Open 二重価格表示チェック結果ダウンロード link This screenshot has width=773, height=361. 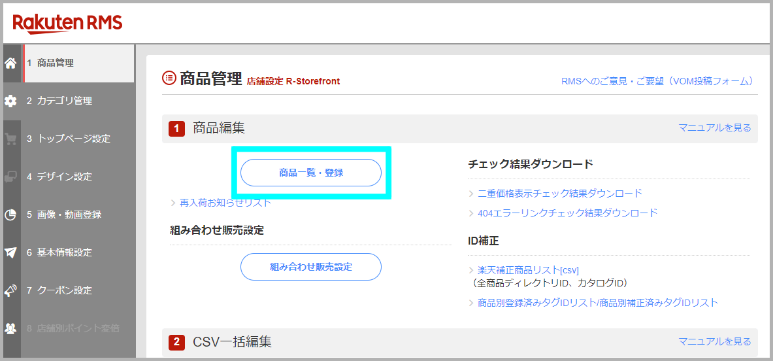coord(560,193)
